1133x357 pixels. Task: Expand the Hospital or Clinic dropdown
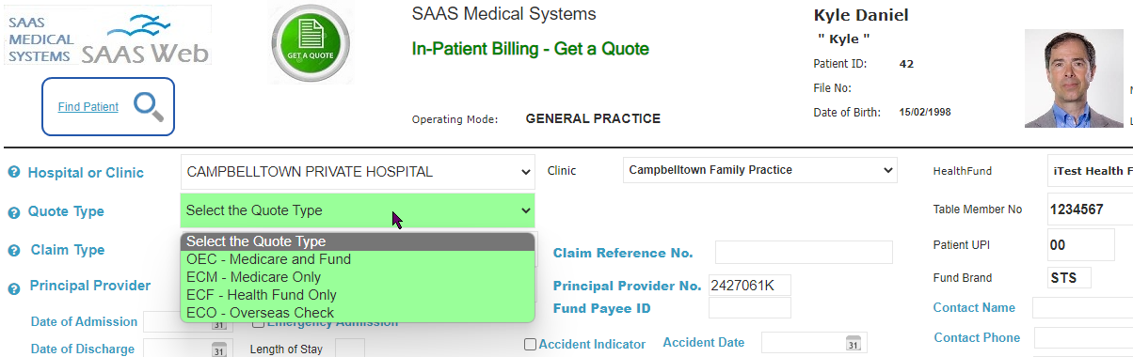click(x=358, y=172)
